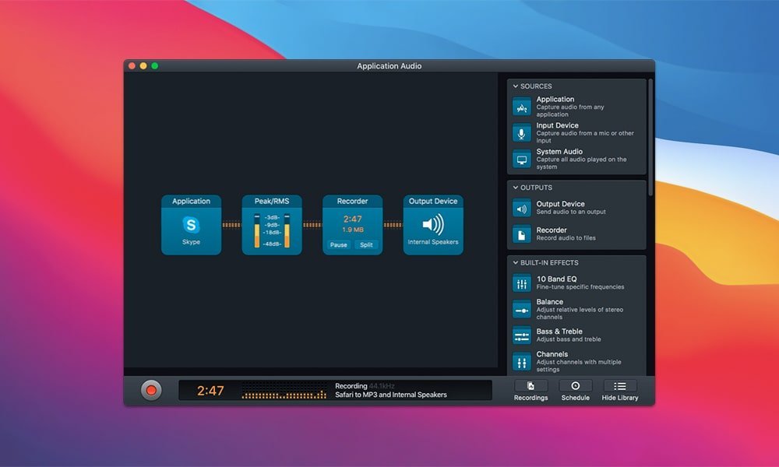Click the System Audio monitor icon

(521, 160)
